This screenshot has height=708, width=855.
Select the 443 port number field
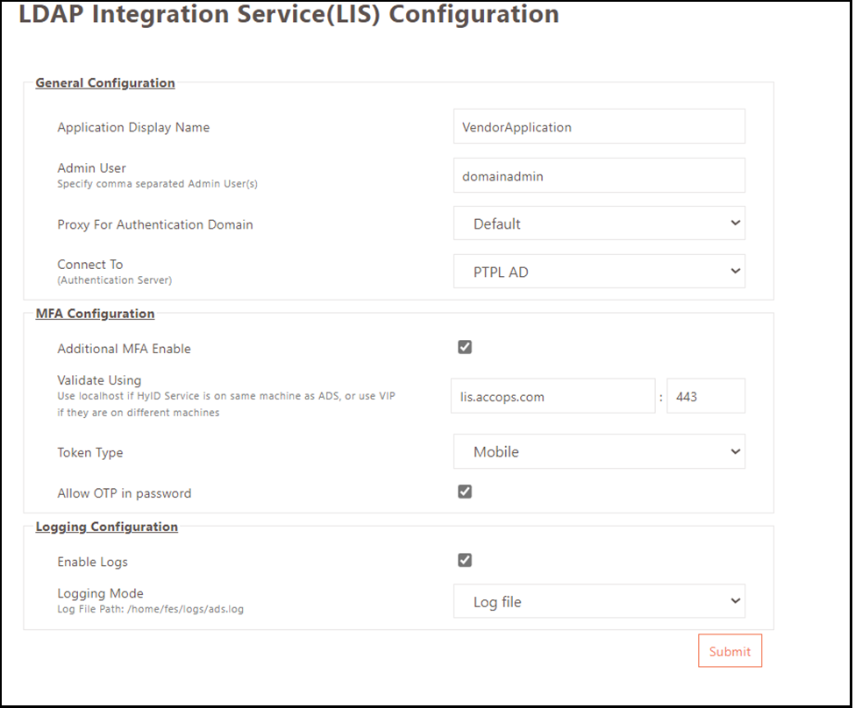705,396
